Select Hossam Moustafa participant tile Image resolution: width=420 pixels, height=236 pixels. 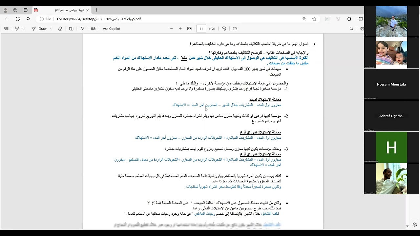pos(391,84)
